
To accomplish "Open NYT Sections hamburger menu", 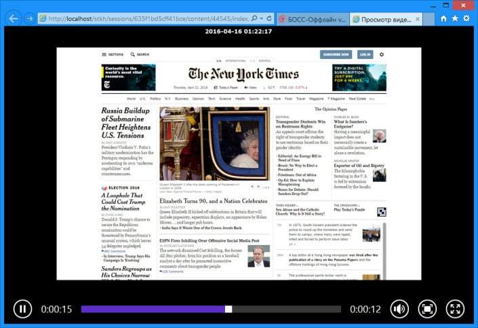I will pyautogui.click(x=113, y=54).
